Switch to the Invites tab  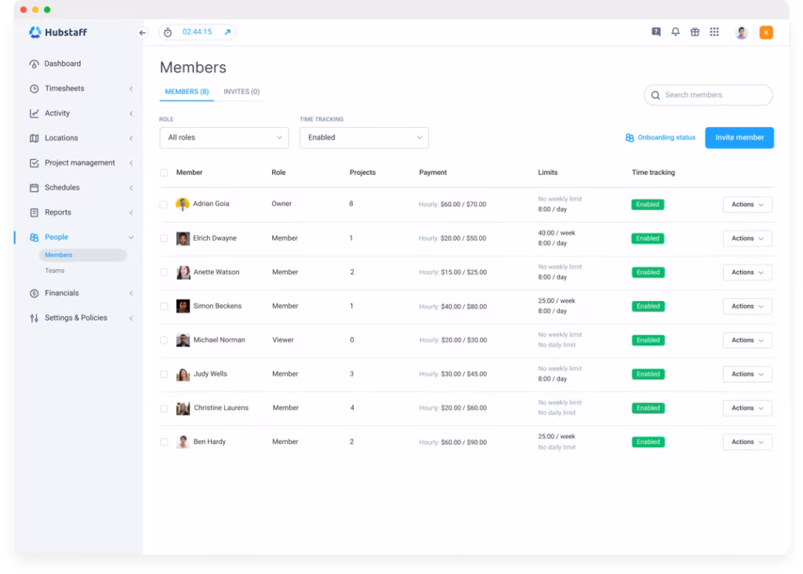click(242, 92)
